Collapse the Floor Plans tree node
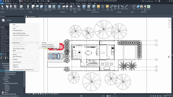 [x=2, y=67]
